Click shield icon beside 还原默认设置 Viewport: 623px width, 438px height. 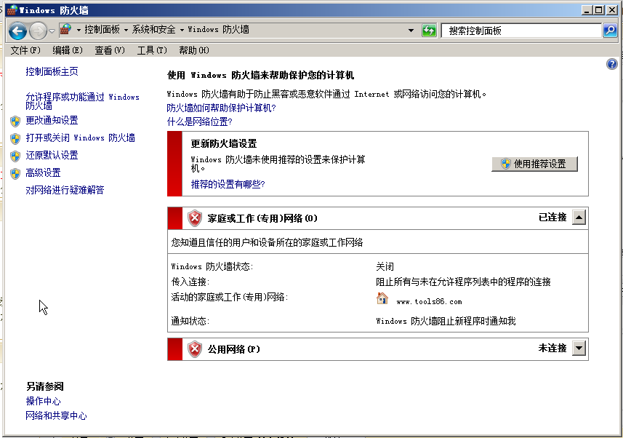(15, 156)
